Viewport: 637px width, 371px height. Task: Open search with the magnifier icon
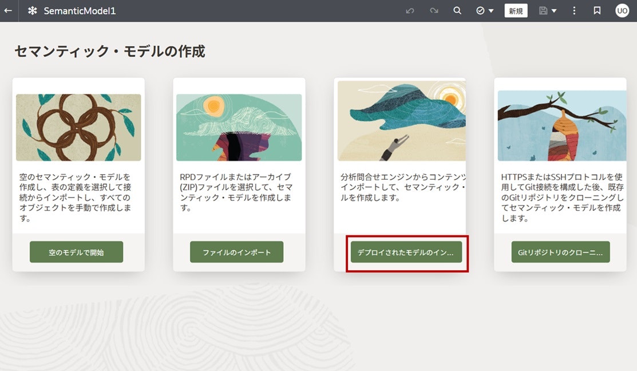[x=457, y=10]
